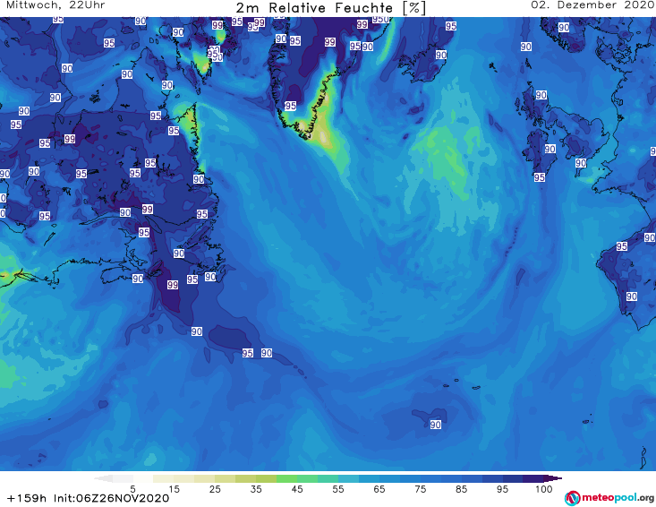Click the 95 contour label on southern Greenland

click(x=290, y=106)
